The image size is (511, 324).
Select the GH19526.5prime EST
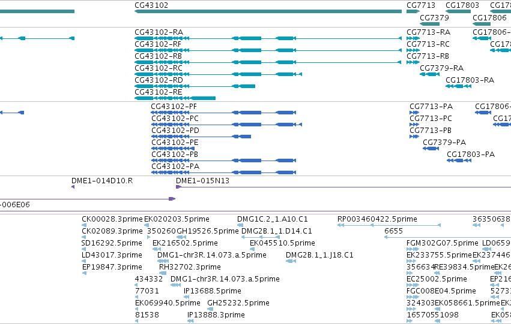click(x=181, y=237)
